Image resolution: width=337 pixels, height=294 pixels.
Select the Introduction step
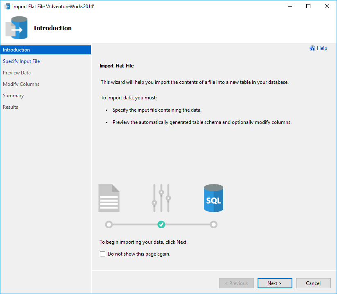click(16, 49)
